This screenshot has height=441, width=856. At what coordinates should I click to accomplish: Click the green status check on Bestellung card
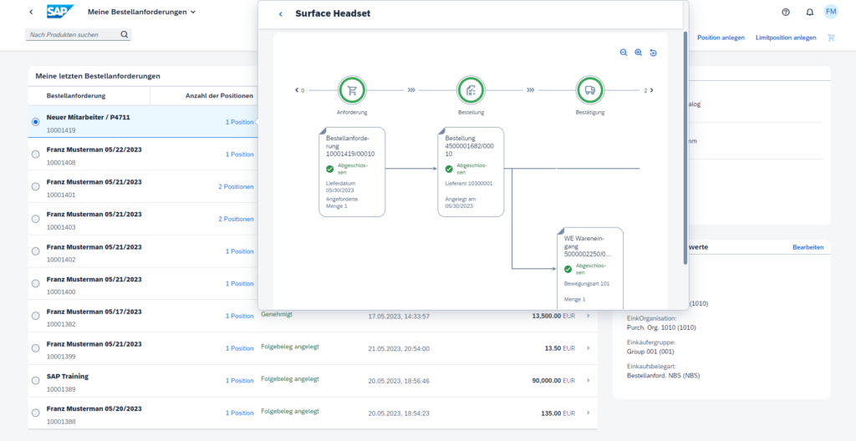point(449,169)
